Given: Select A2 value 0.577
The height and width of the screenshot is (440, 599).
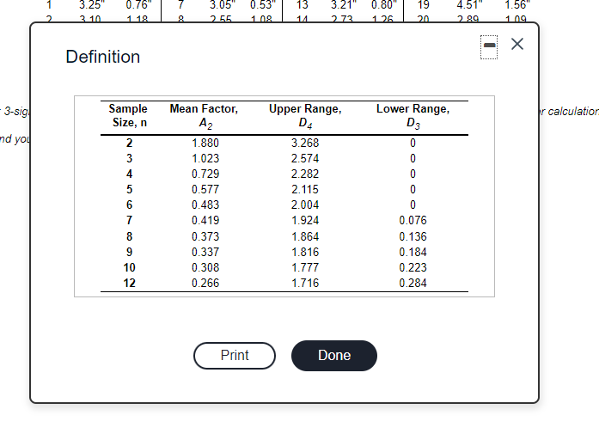Looking at the screenshot, I should [205, 189].
